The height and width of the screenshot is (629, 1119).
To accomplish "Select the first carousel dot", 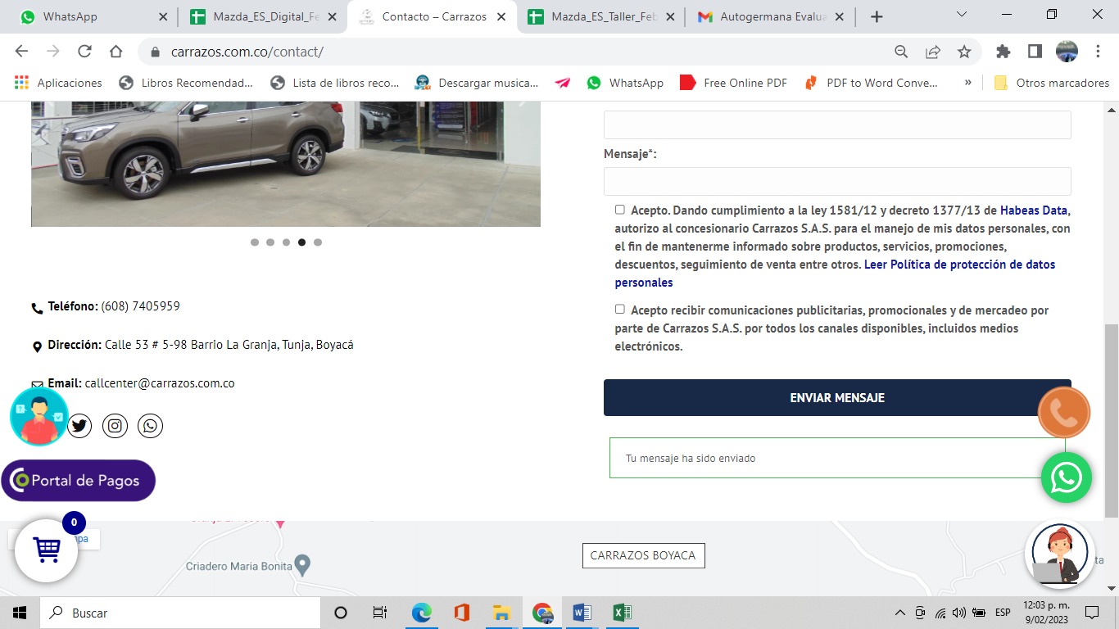I will pyautogui.click(x=255, y=242).
